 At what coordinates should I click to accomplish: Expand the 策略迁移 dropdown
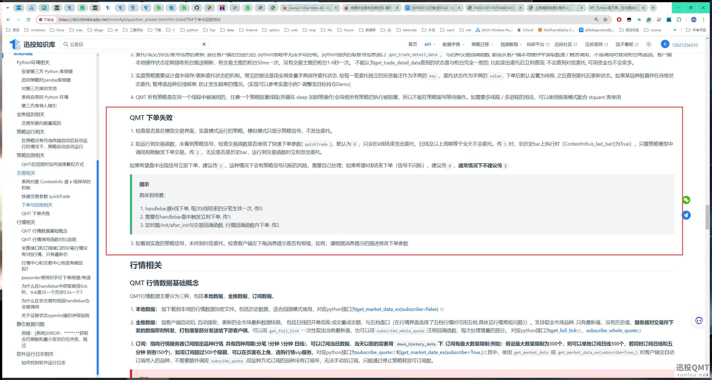coord(482,44)
